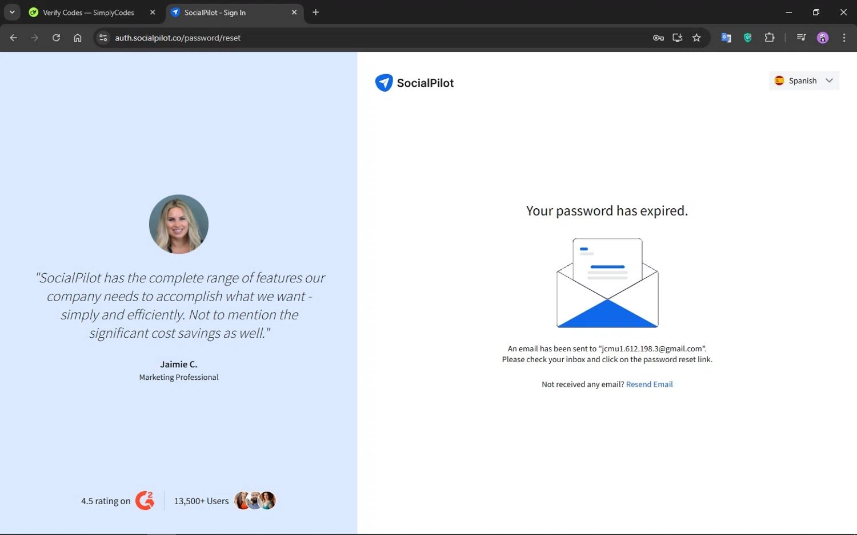
Task: Click the '4.5 rating on' text
Action: [x=106, y=501]
